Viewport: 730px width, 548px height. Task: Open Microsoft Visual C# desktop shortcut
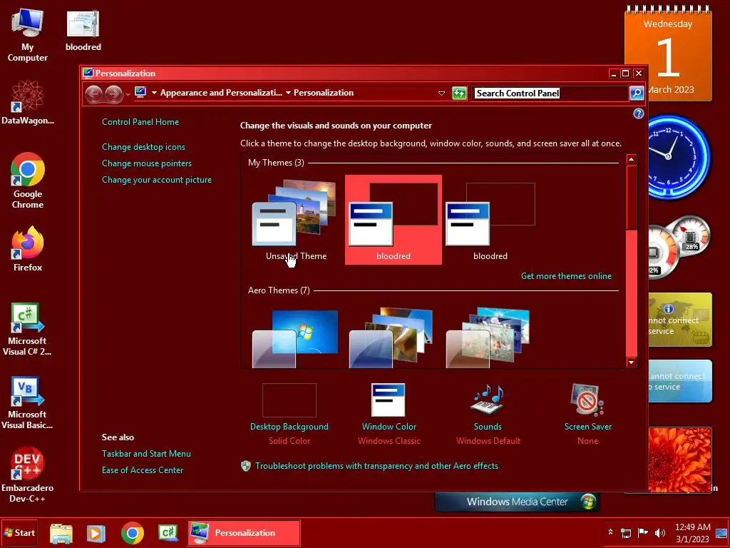point(27,329)
